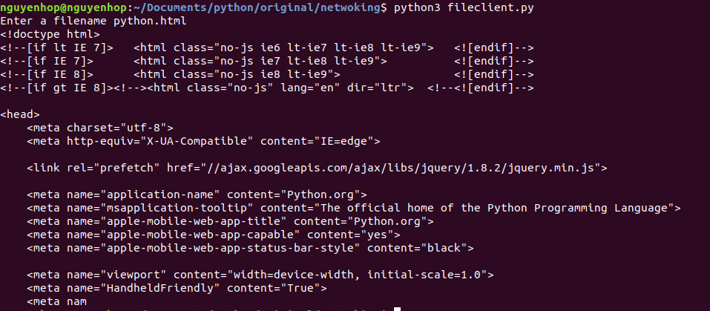Click the HandheldFriendly meta tag line

(177, 288)
